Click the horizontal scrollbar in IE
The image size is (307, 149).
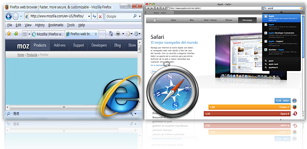tap(64, 107)
